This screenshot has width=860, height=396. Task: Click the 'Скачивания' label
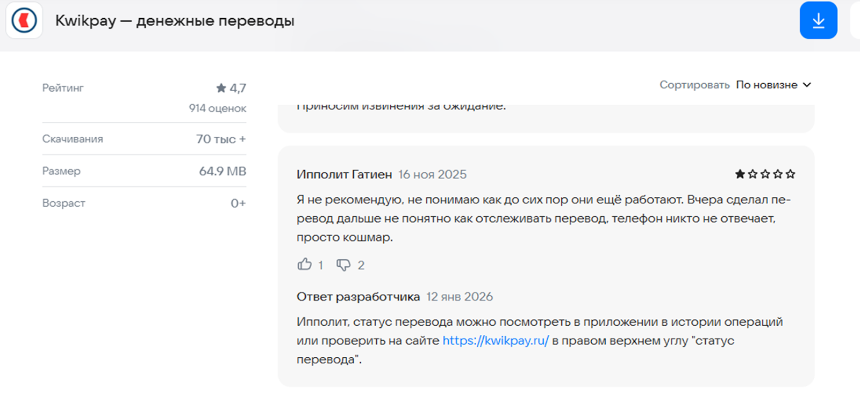tap(73, 139)
